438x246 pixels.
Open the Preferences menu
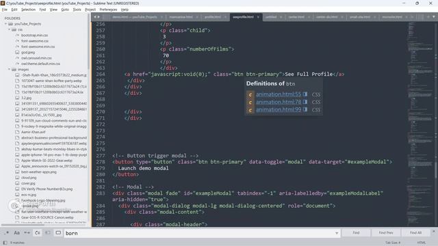click(x=108, y=10)
